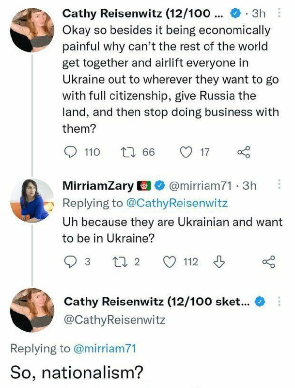This screenshot has width=295, height=388.
Task: Open more options on first tweet
Action: [279, 15]
